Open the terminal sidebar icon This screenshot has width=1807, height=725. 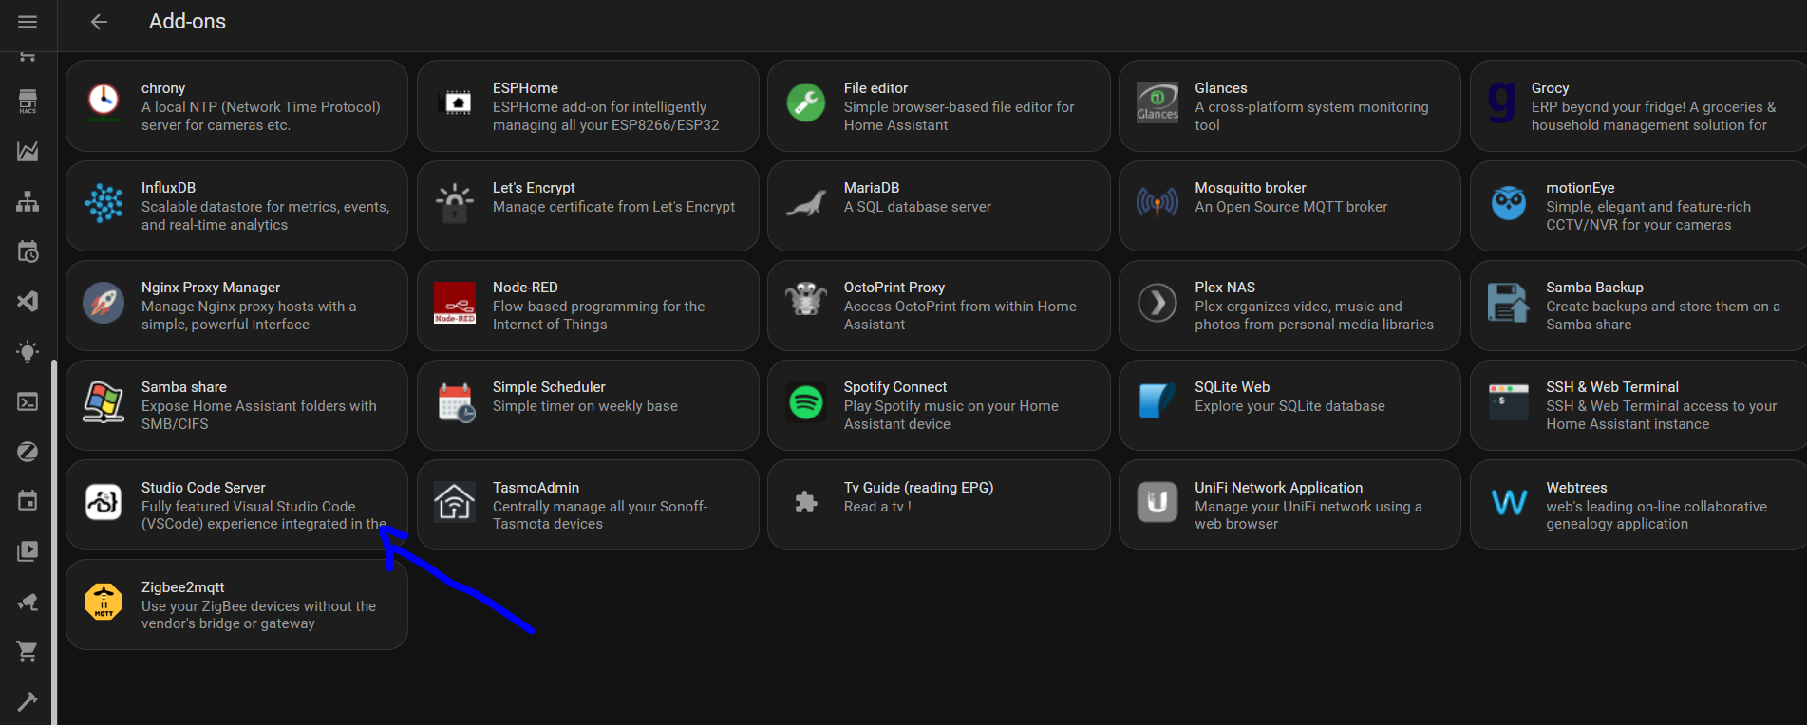pyautogui.click(x=28, y=401)
